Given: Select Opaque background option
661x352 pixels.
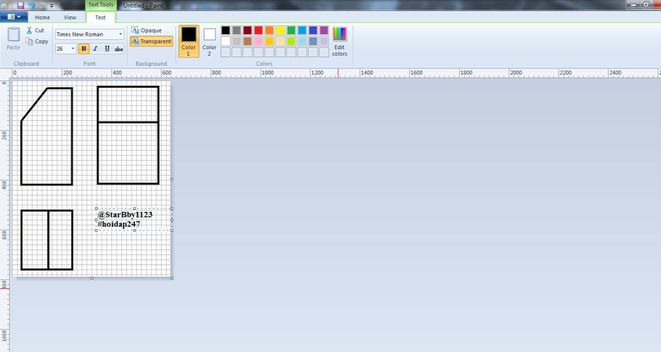Looking at the screenshot, I should point(147,30).
